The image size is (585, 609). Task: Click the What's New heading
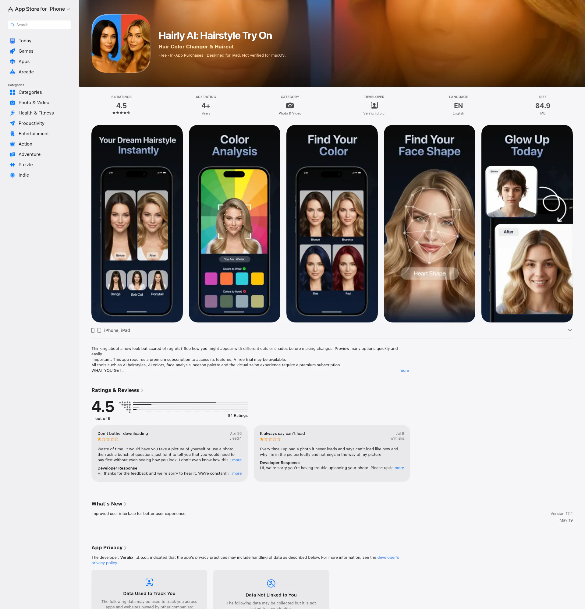107,504
